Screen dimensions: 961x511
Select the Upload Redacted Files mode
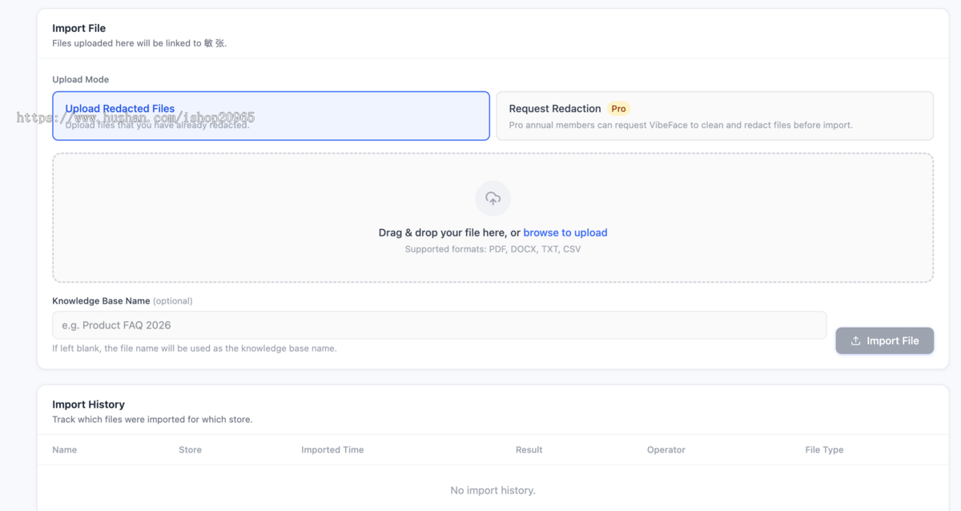[x=271, y=116]
